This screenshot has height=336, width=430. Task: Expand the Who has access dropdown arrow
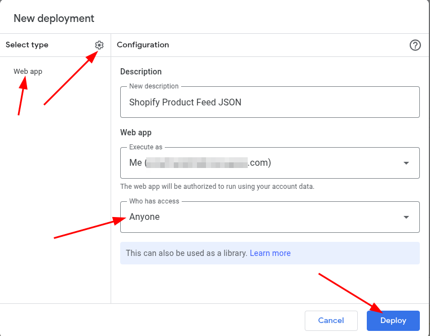[x=406, y=217]
